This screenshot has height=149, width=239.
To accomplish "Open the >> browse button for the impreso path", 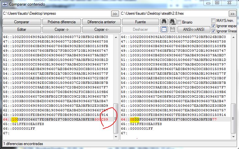I will pos(115,14).
